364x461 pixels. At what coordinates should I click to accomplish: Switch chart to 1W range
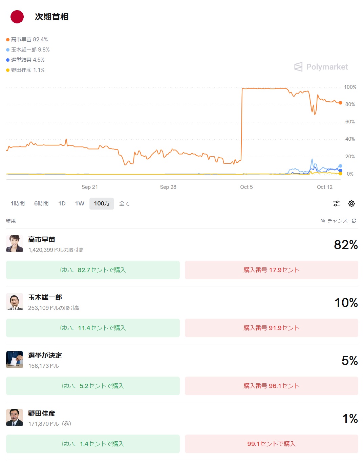(x=80, y=203)
